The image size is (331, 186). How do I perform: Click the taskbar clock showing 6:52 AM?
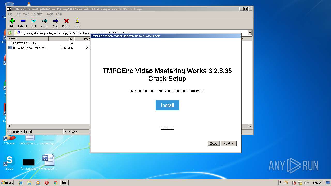coord(318,183)
